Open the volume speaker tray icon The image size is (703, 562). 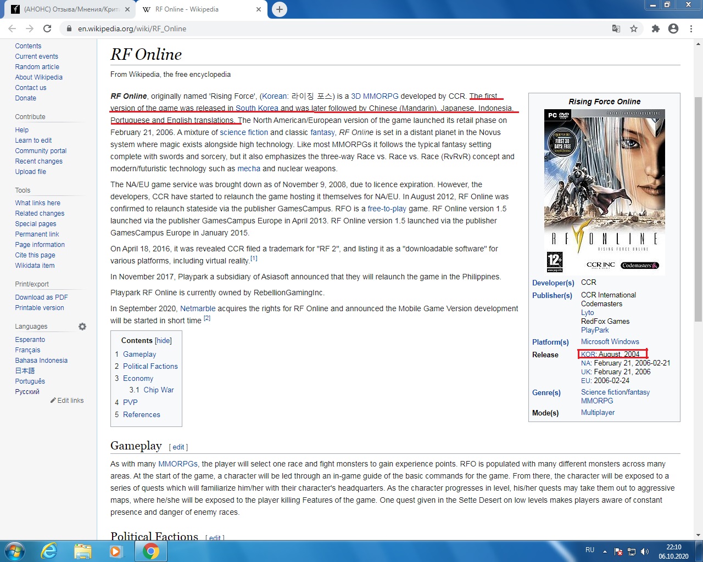click(645, 552)
